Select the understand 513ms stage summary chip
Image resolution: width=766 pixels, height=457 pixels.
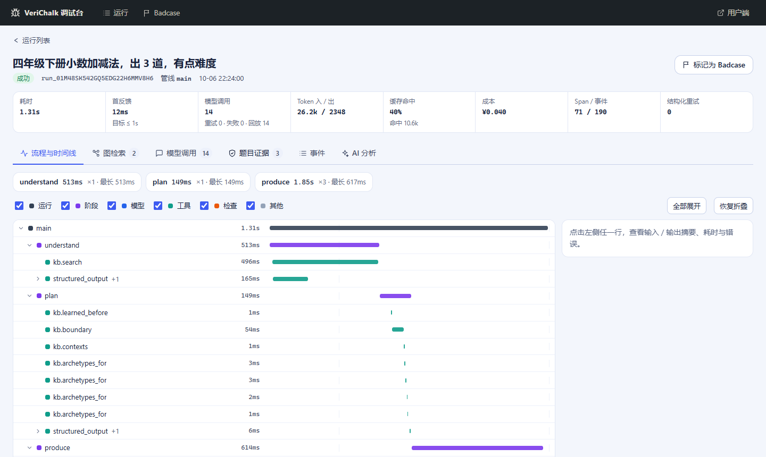[x=77, y=182]
